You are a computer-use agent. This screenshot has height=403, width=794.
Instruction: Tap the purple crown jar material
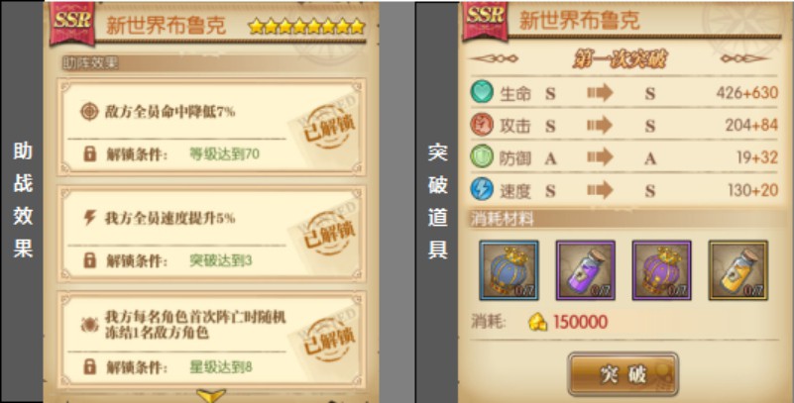662,270
